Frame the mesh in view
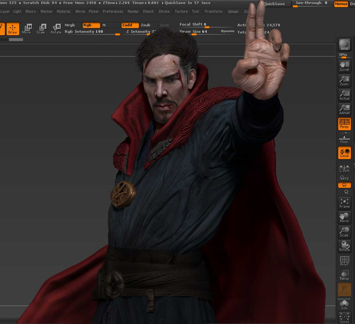The image size is (355, 324). (344, 203)
